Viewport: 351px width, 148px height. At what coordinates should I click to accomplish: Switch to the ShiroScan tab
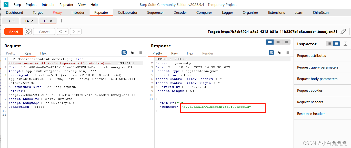(320, 12)
